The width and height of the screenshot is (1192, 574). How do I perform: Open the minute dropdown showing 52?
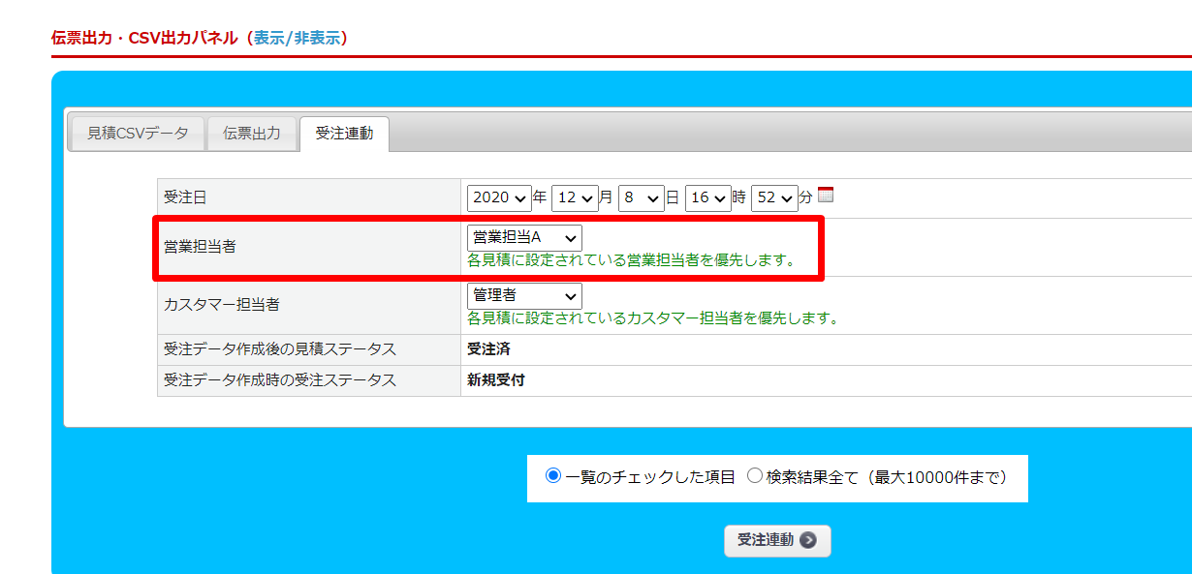pyautogui.click(x=774, y=197)
